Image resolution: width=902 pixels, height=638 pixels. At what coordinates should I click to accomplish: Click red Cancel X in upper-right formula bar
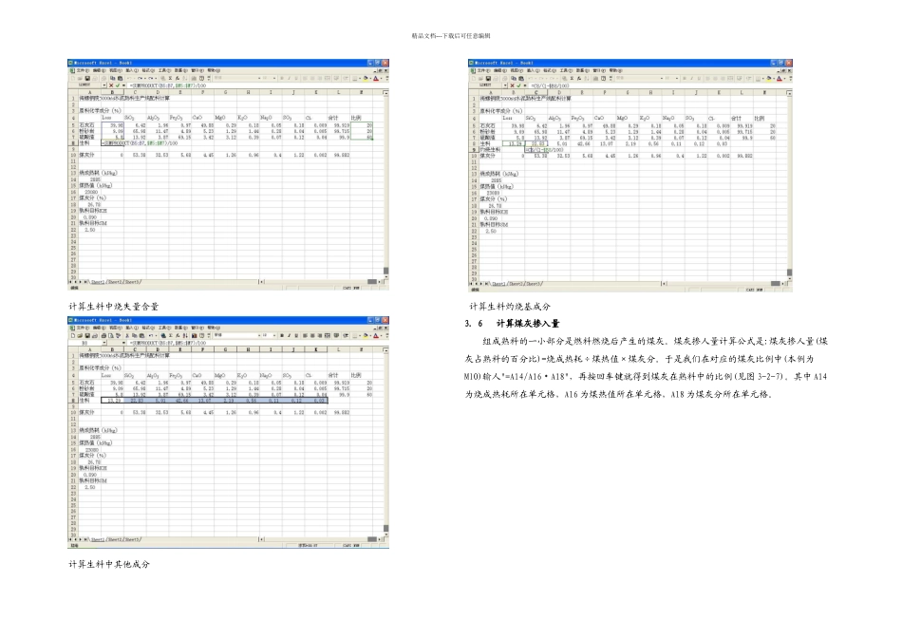[512, 85]
